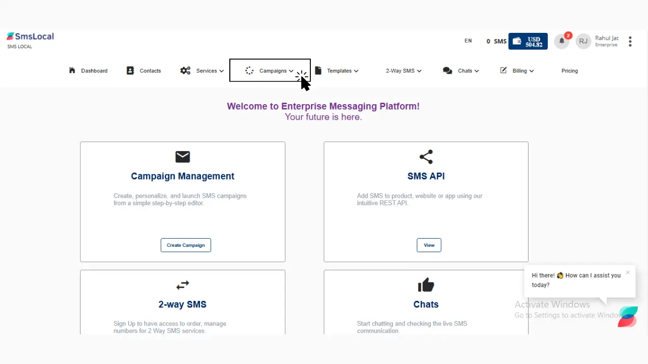
Task: Click the SMS API share icon
Action: pos(426,157)
